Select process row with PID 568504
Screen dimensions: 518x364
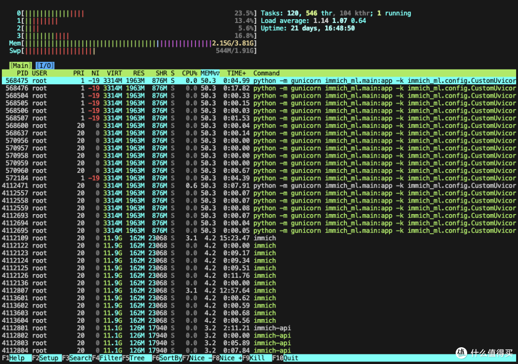click(259, 96)
